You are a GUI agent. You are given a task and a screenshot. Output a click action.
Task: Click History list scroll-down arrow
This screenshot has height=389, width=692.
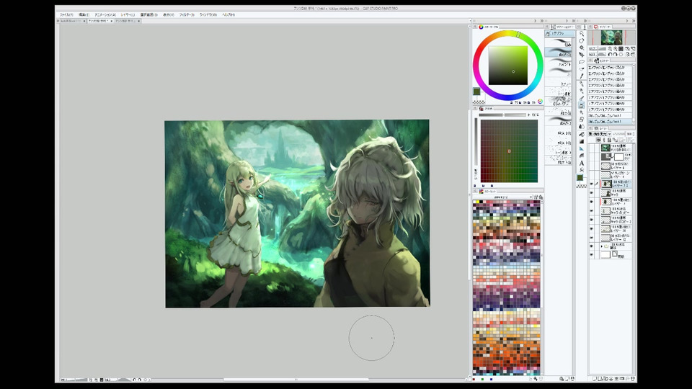(x=634, y=122)
